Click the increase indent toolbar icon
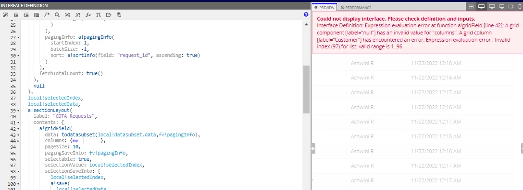The image size is (523, 190). [26, 15]
